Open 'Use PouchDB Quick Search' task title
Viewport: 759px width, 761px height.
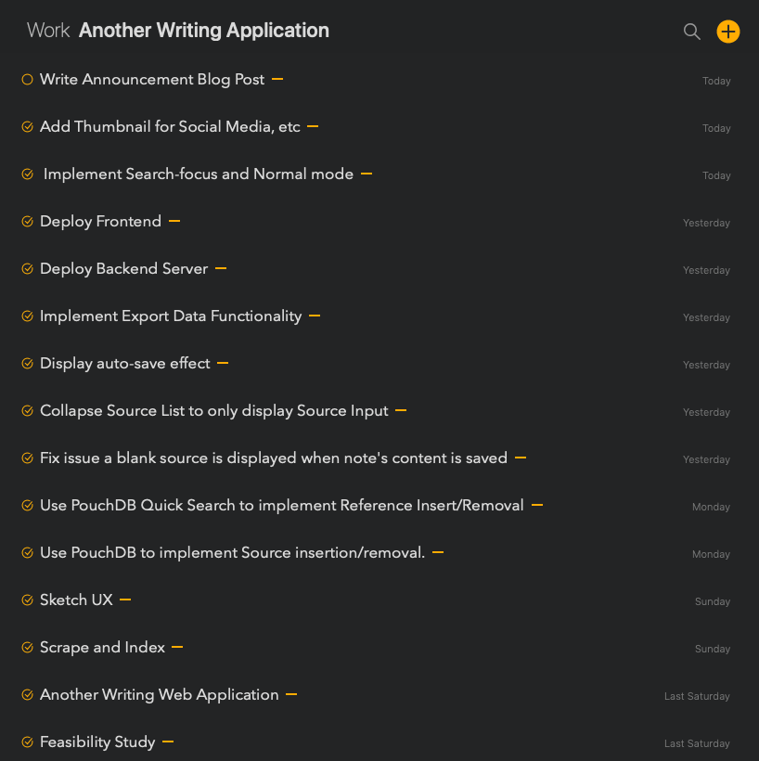pos(282,506)
